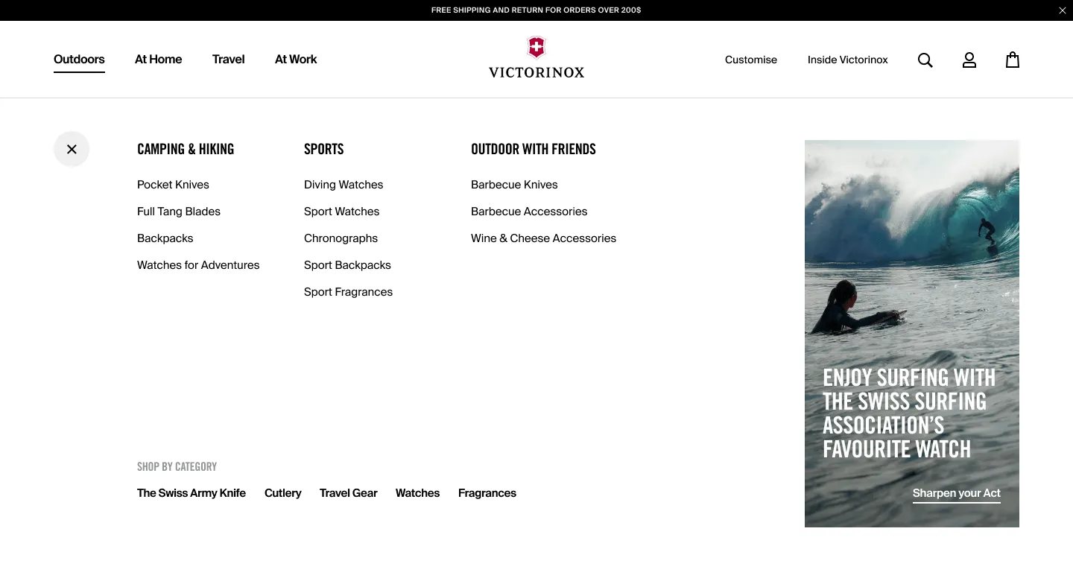Browse Diving Watches
This screenshot has height=581, width=1073.
pos(344,184)
